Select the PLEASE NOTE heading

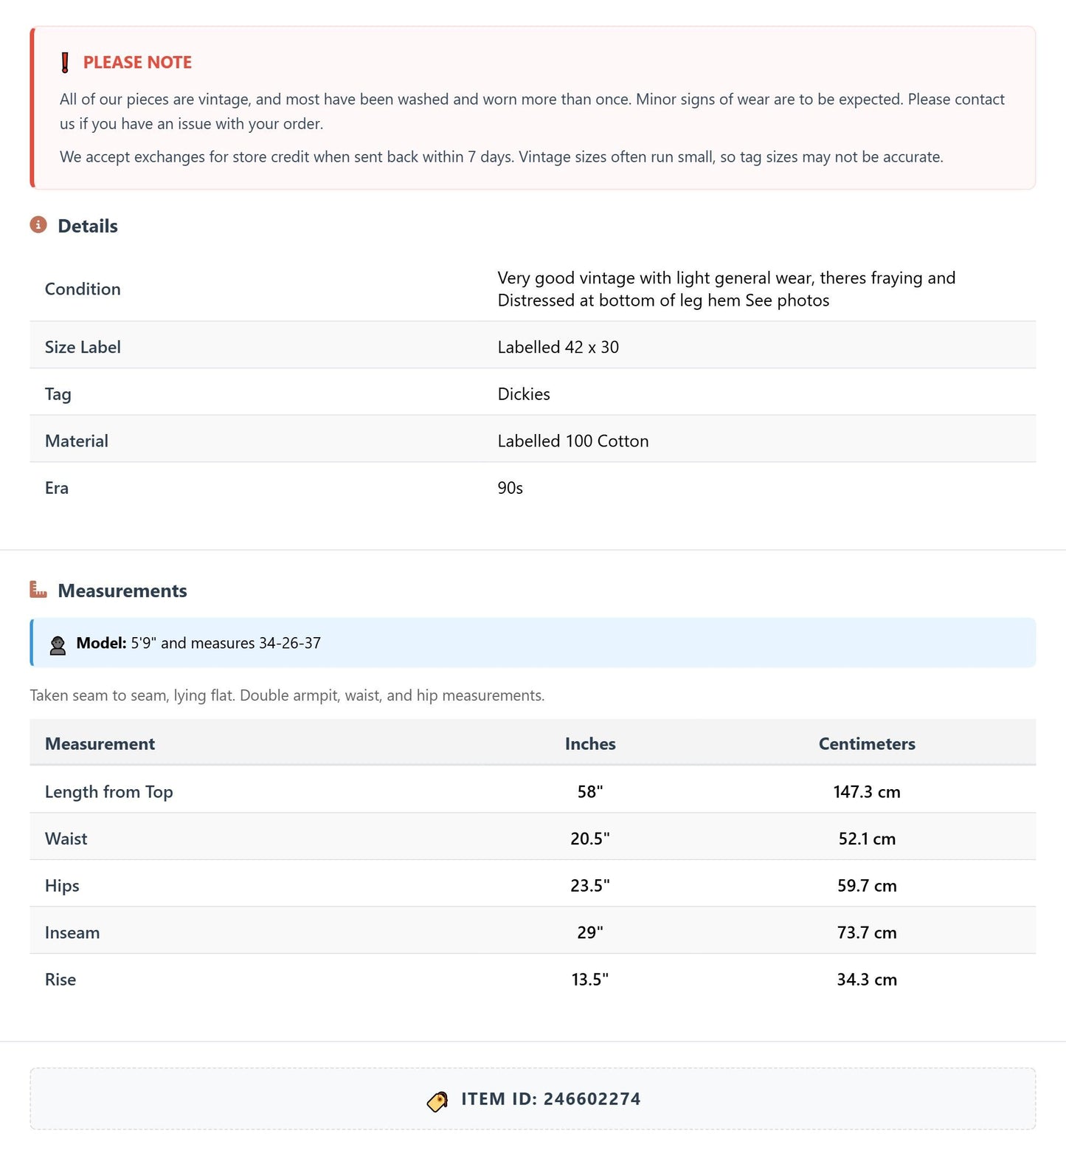[137, 63]
